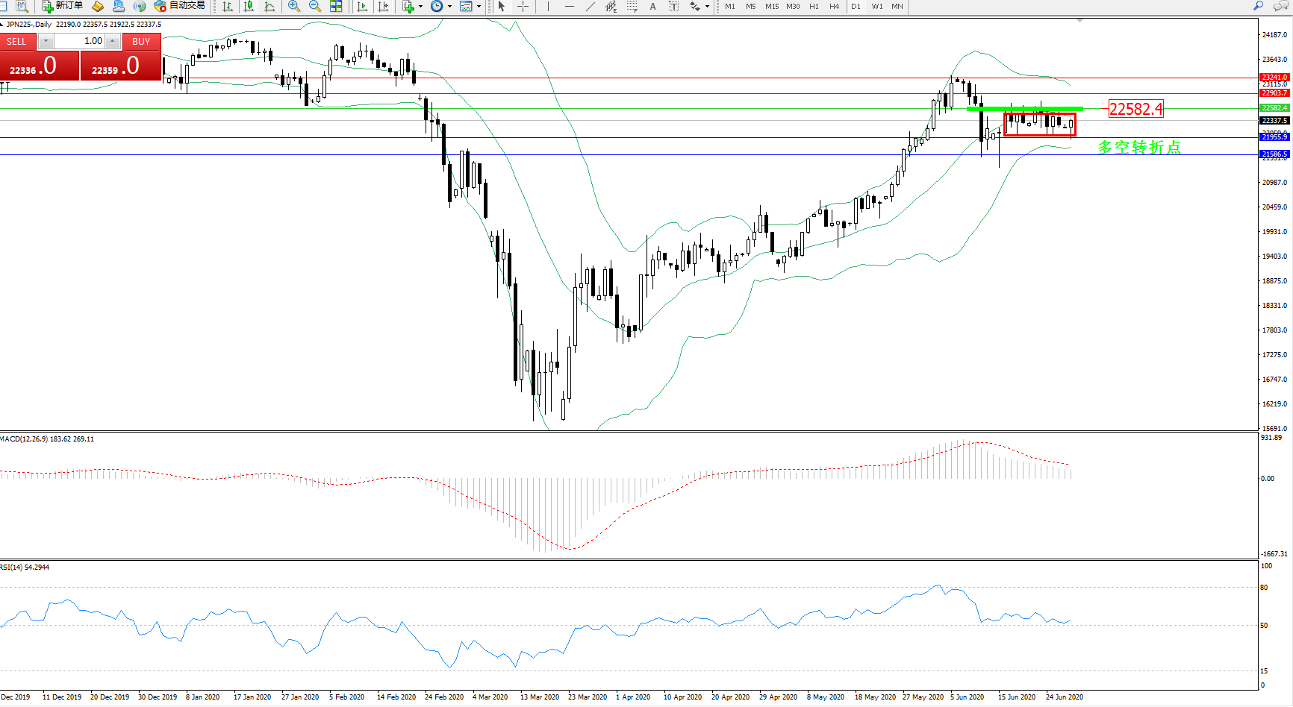Expand the periodicity clock dropdown
The image size is (1293, 707).
coord(449,6)
